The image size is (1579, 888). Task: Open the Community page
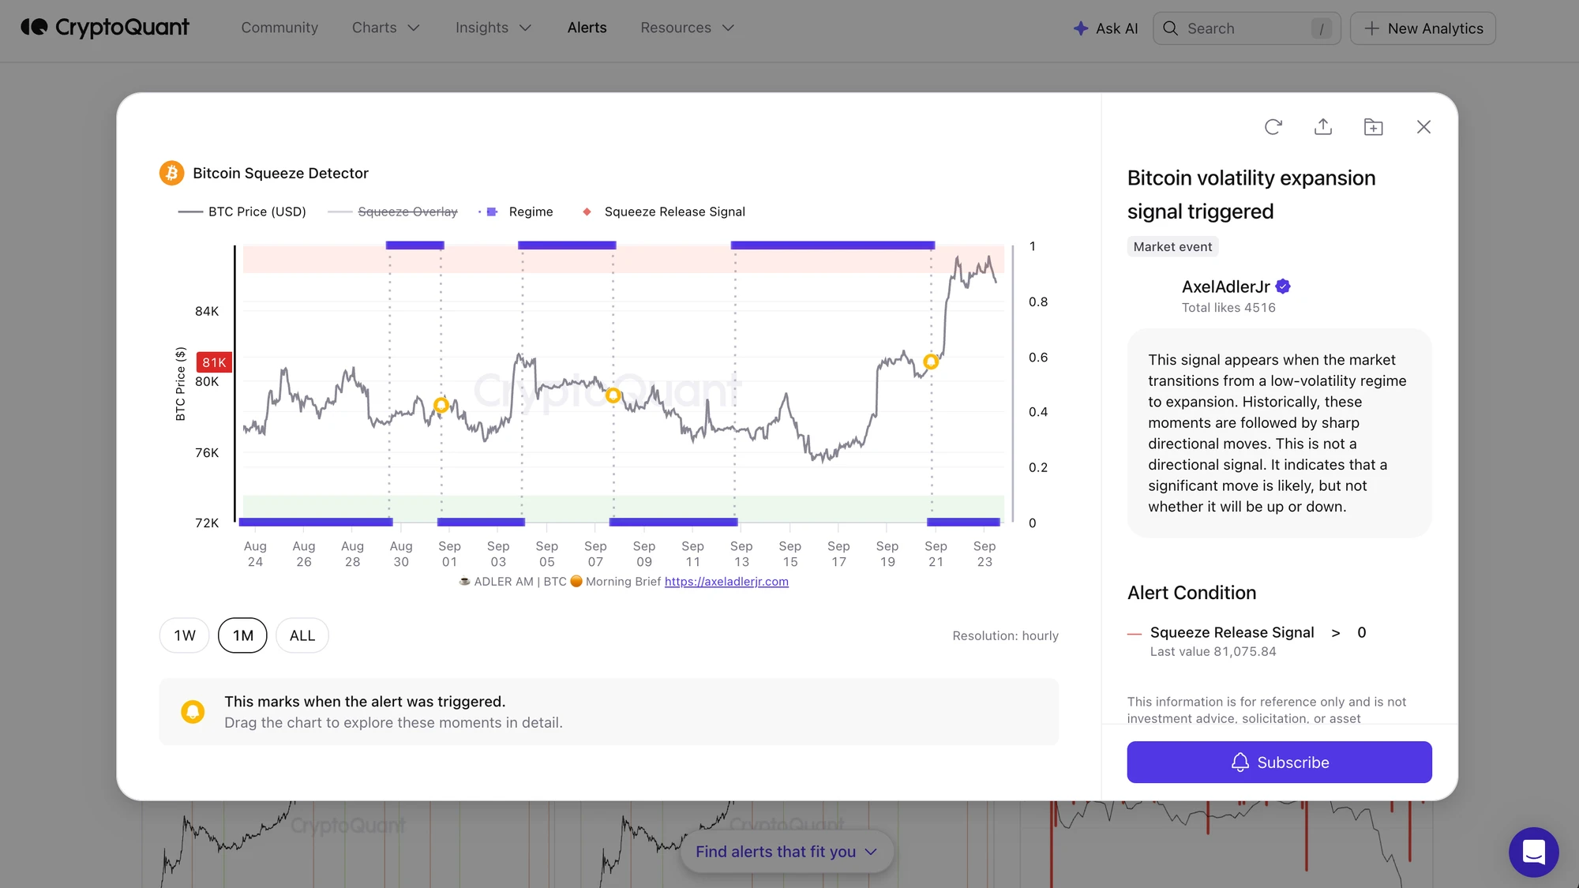pyautogui.click(x=279, y=28)
